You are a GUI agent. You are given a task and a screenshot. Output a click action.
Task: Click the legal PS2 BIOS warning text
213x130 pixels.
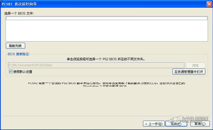tap(106, 85)
